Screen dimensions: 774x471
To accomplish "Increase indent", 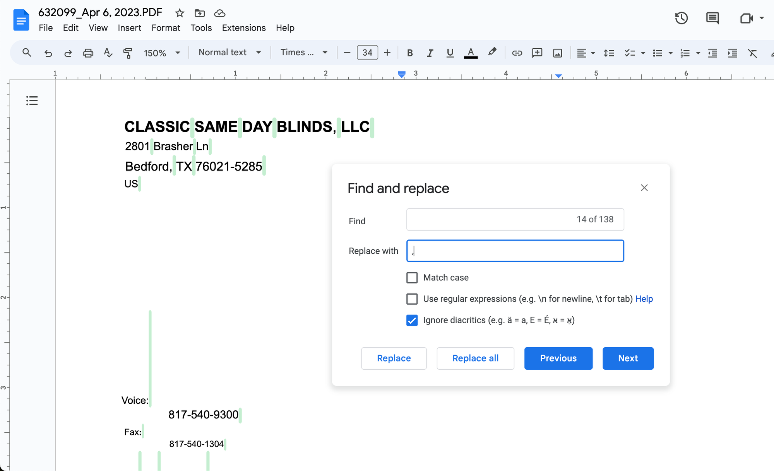I will click(733, 53).
